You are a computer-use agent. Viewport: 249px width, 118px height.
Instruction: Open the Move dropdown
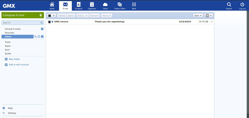pos(107,16)
